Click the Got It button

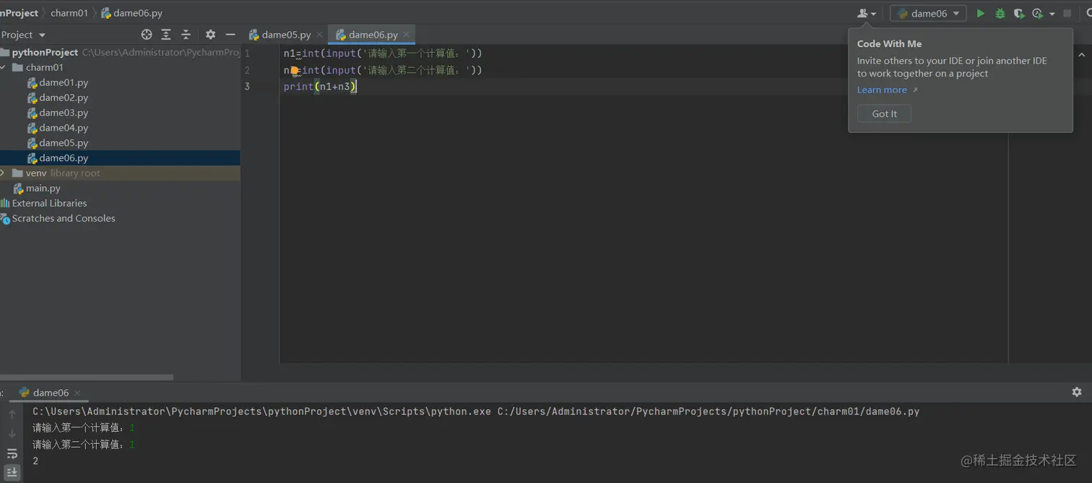tap(884, 114)
